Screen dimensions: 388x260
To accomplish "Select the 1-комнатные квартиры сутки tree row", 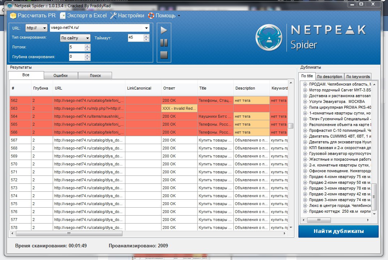I will click(x=340, y=113).
